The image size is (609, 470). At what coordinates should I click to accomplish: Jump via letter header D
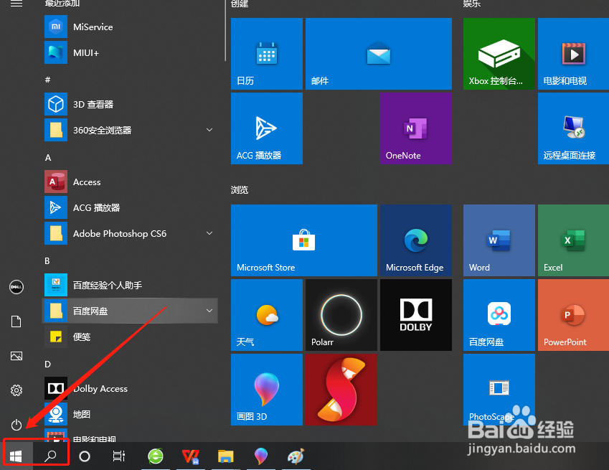(x=48, y=364)
